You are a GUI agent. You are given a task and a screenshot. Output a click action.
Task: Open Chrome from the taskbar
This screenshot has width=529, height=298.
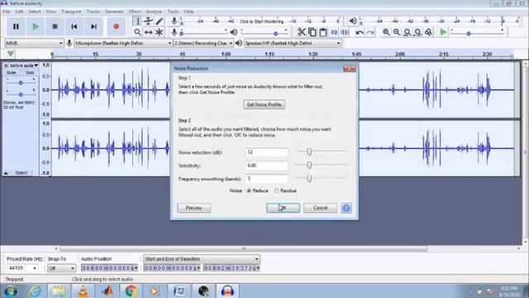[131, 291]
